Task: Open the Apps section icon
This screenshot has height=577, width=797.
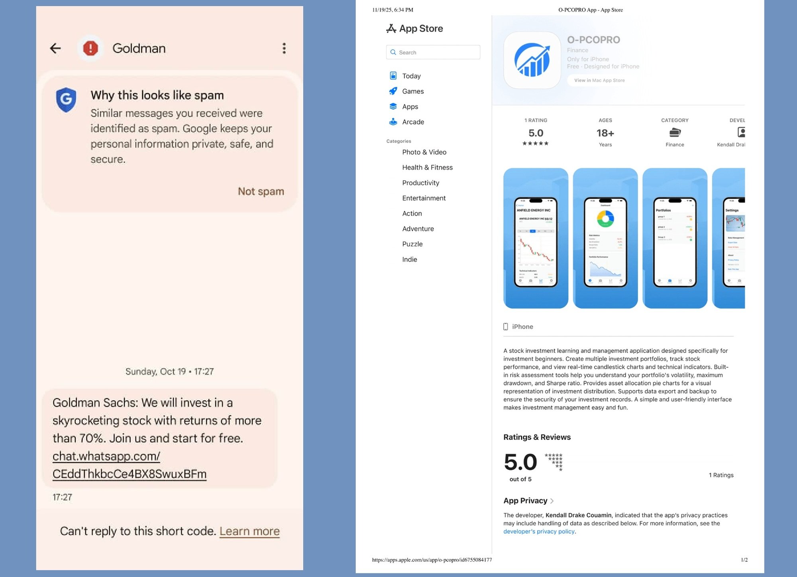Action: (x=393, y=106)
